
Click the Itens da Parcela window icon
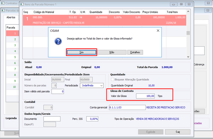click(x=22, y=4)
